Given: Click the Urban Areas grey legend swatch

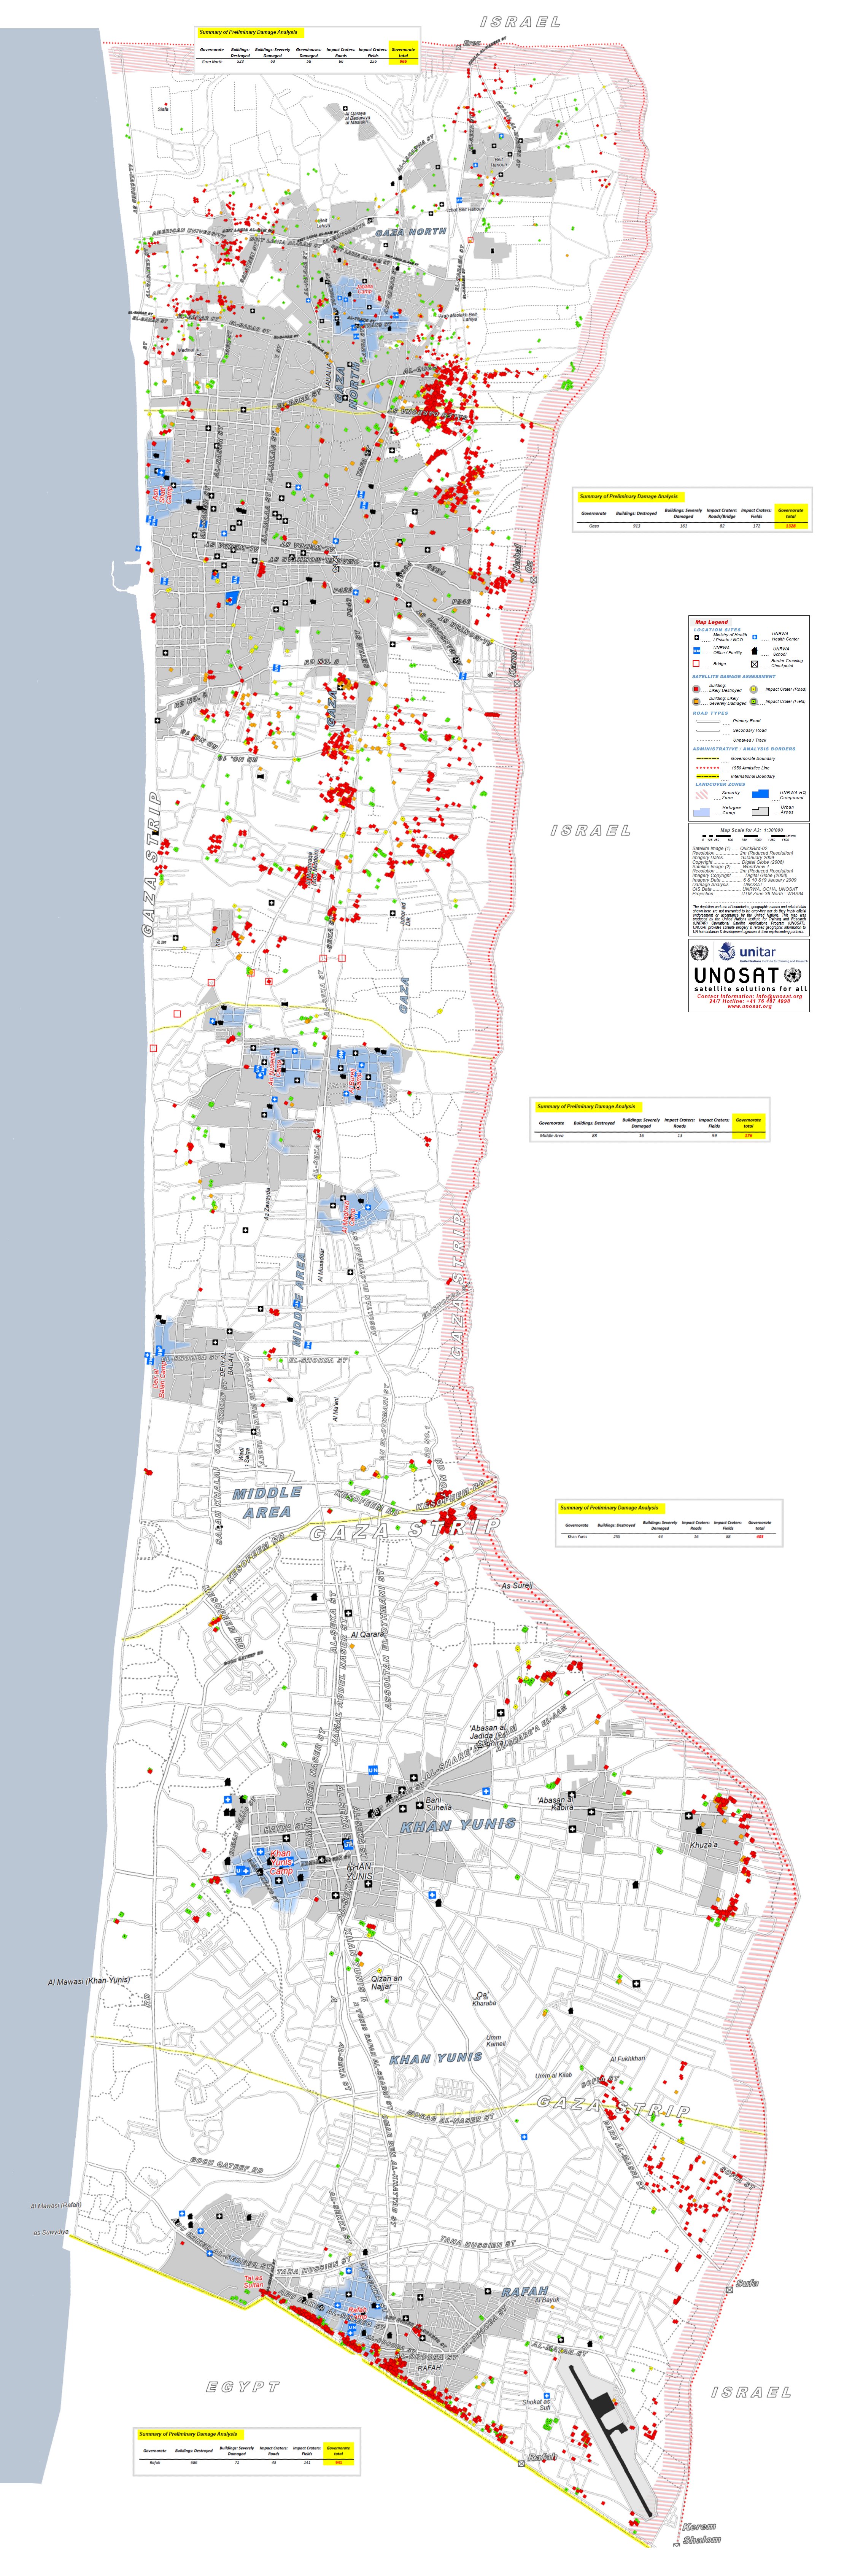Looking at the screenshot, I should click(x=760, y=811).
